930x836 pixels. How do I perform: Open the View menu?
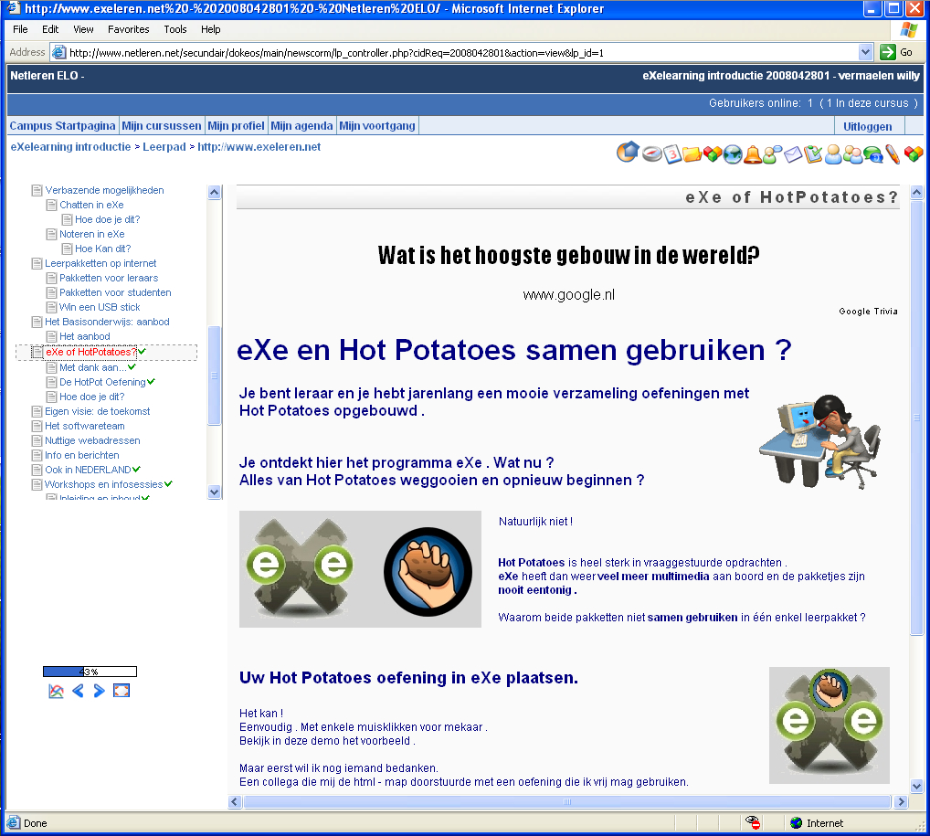coord(83,29)
